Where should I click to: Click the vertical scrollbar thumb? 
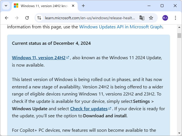(x=179, y=35)
